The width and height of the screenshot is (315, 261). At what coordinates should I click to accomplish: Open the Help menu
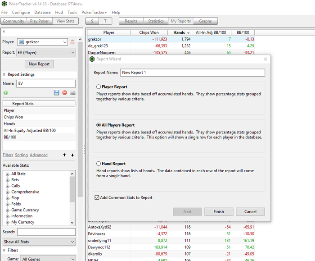116,12
